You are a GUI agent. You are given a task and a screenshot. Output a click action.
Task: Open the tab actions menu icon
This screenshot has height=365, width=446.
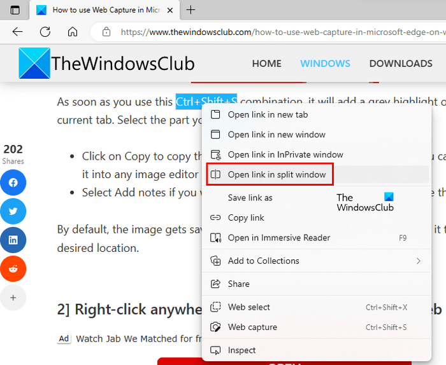[15, 10]
